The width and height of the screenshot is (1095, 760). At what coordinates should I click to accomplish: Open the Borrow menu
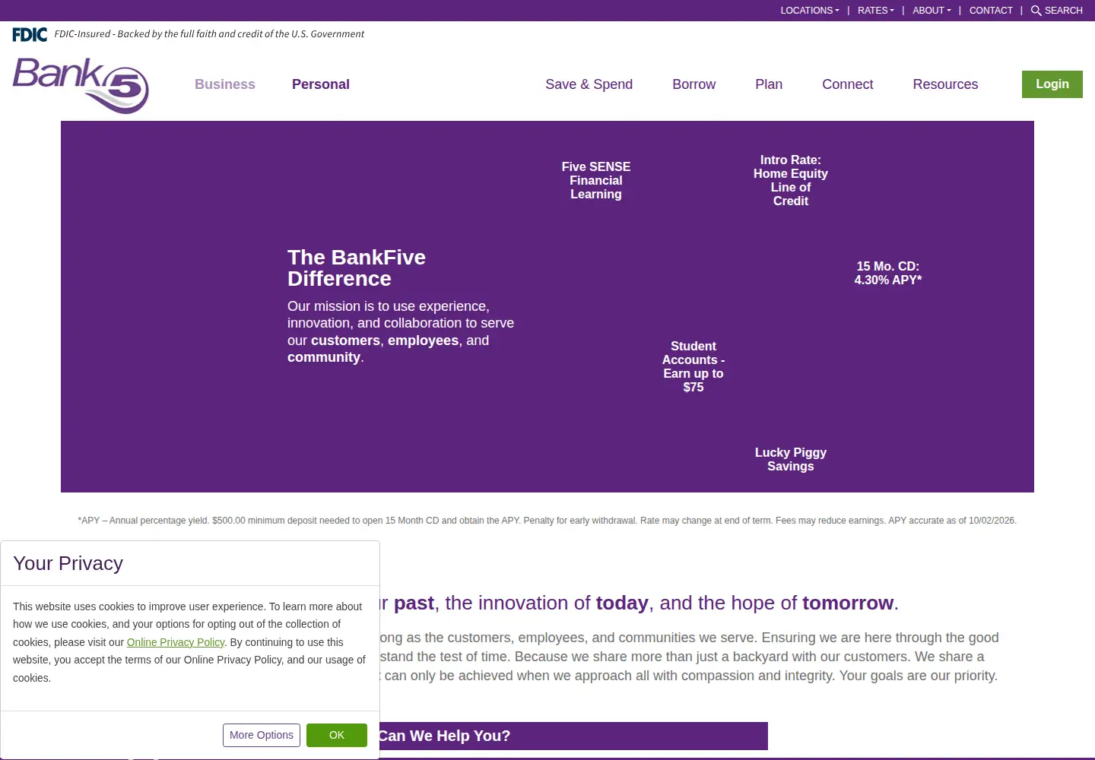coord(693,84)
